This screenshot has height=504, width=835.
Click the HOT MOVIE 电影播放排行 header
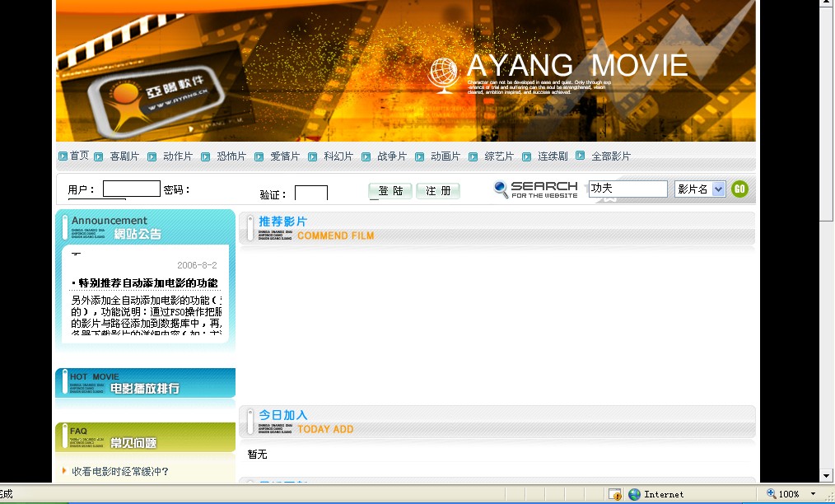146,382
